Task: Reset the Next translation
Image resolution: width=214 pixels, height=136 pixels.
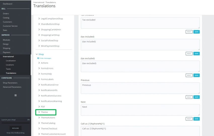Action: coord(189,119)
